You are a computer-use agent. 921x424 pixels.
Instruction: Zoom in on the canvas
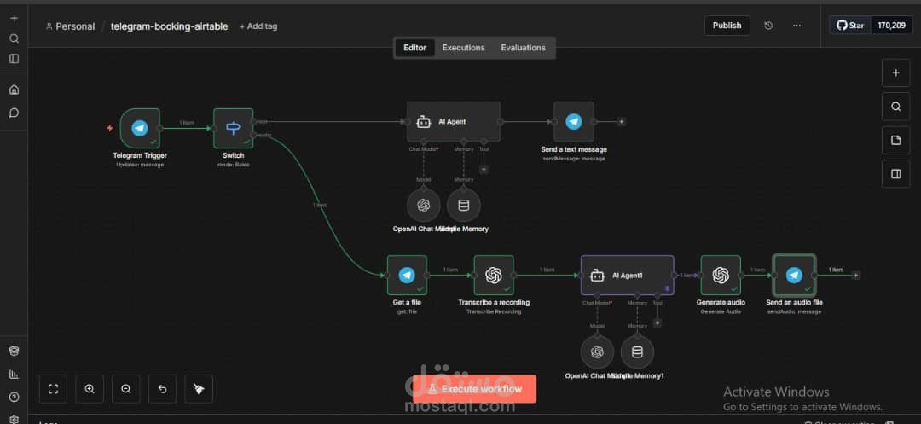point(90,389)
